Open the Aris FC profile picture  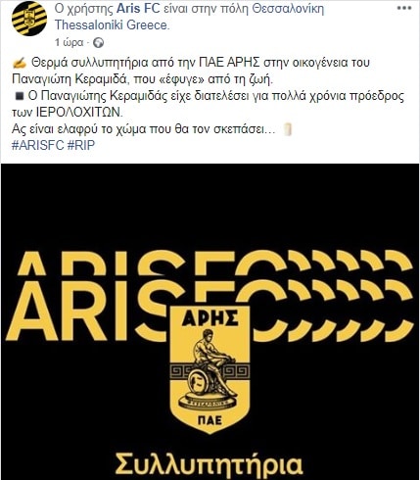pyautogui.click(x=29, y=18)
